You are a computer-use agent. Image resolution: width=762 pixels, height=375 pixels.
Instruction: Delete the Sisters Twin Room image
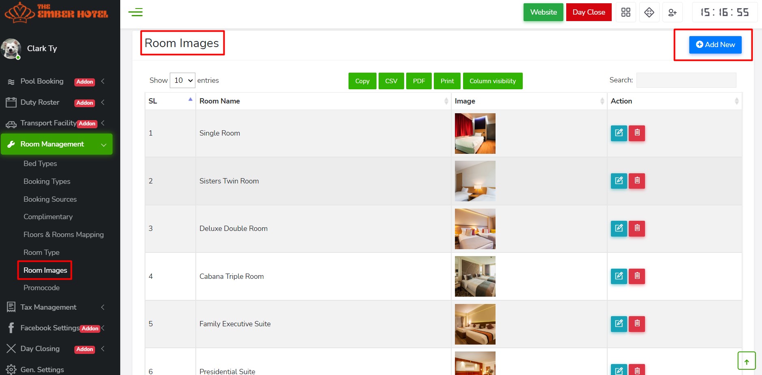[x=637, y=181]
